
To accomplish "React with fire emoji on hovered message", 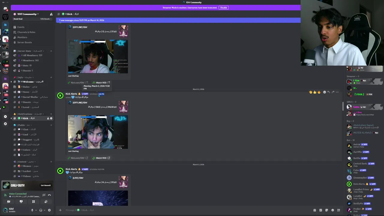I will tap(319, 92).
